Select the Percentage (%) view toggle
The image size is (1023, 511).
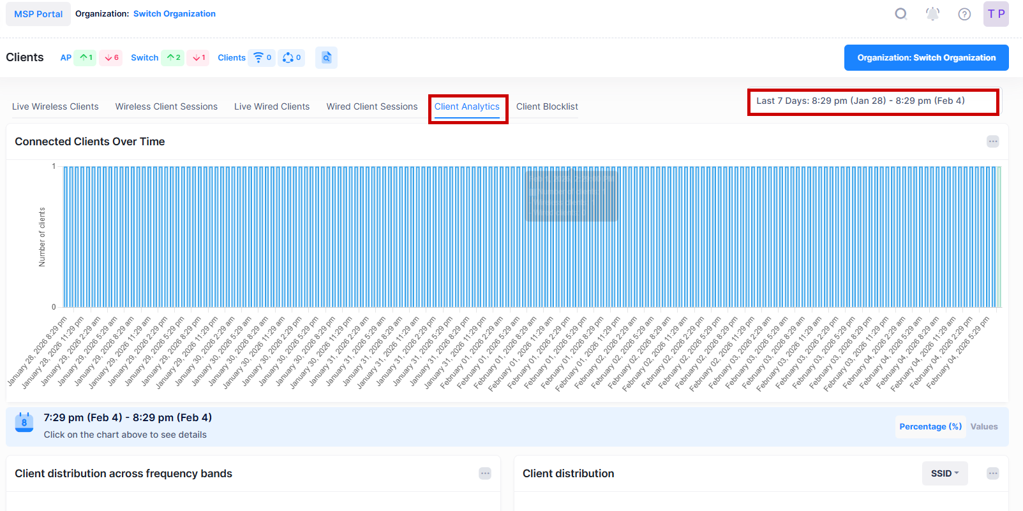[x=930, y=427]
